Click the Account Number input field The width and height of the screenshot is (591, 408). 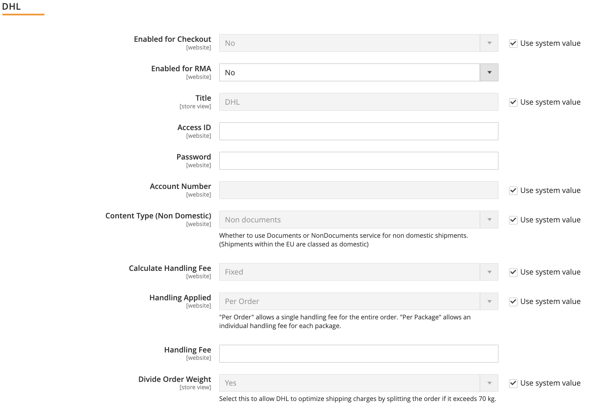coord(358,190)
